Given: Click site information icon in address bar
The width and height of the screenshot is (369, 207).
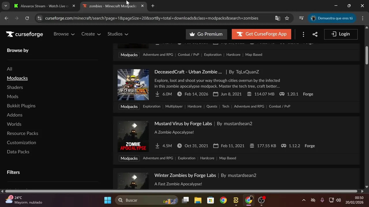Looking at the screenshot, I should click(x=40, y=18).
